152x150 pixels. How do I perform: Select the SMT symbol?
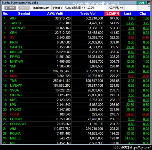tap(13, 66)
